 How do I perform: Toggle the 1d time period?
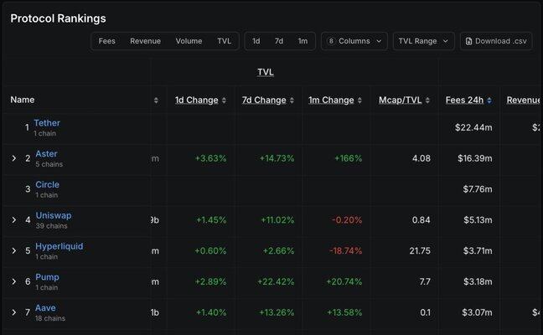click(x=256, y=41)
